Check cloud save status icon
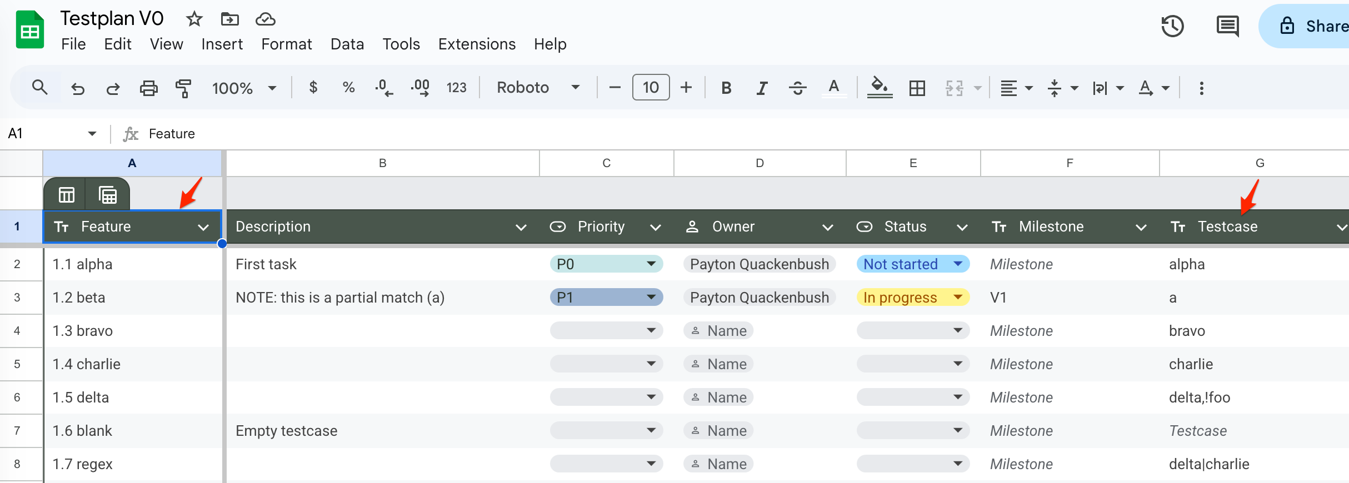Viewport: 1349px width, 483px height. point(266,19)
